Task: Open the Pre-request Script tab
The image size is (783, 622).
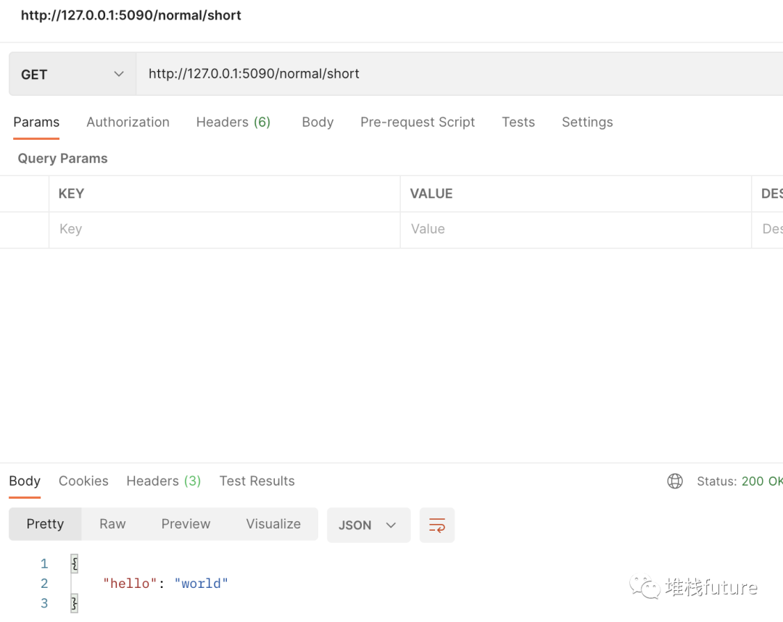Action: coord(418,122)
